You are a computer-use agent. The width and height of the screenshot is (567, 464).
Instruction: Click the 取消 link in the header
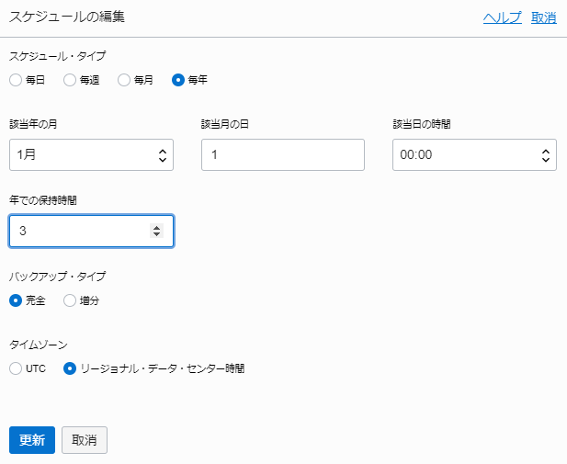543,17
